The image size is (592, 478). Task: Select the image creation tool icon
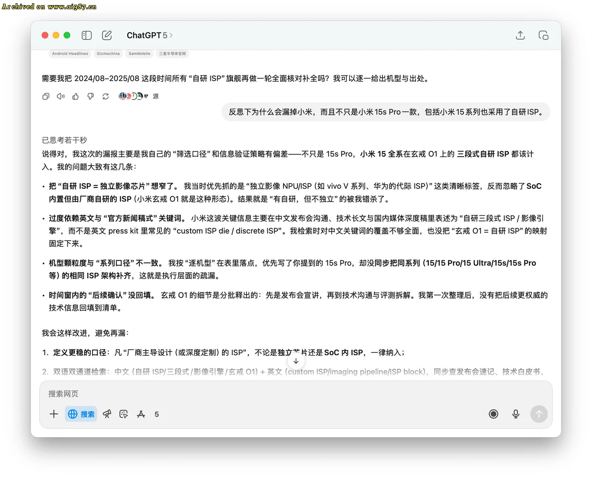pyautogui.click(x=123, y=414)
